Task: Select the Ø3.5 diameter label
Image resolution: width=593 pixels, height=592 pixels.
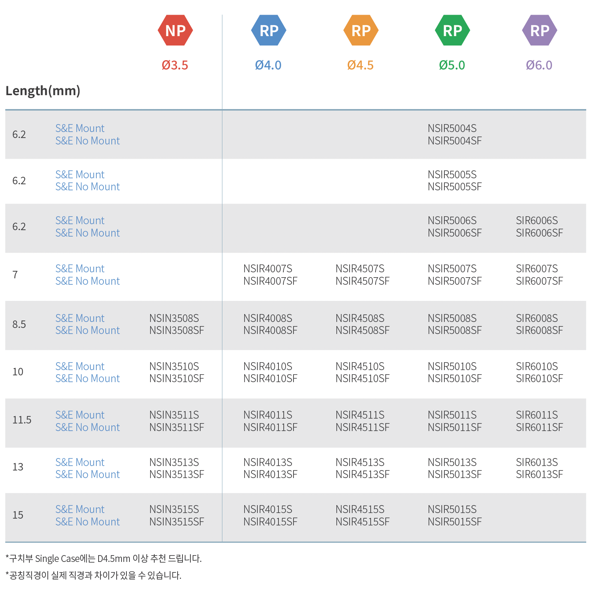Action: [175, 65]
